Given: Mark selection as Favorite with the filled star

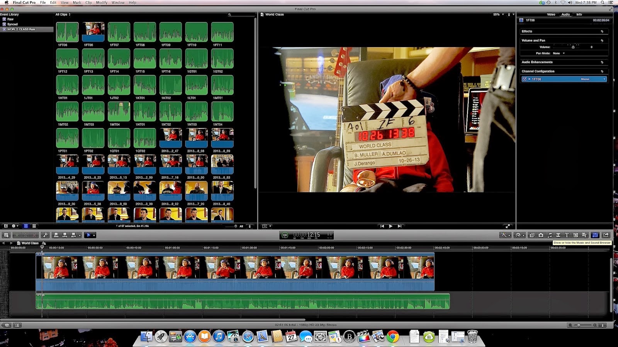Looking at the screenshot, I should point(17,235).
